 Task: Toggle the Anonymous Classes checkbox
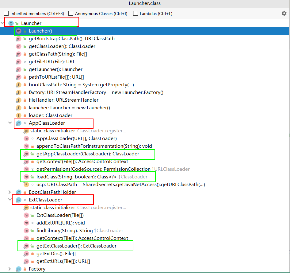point(71,13)
